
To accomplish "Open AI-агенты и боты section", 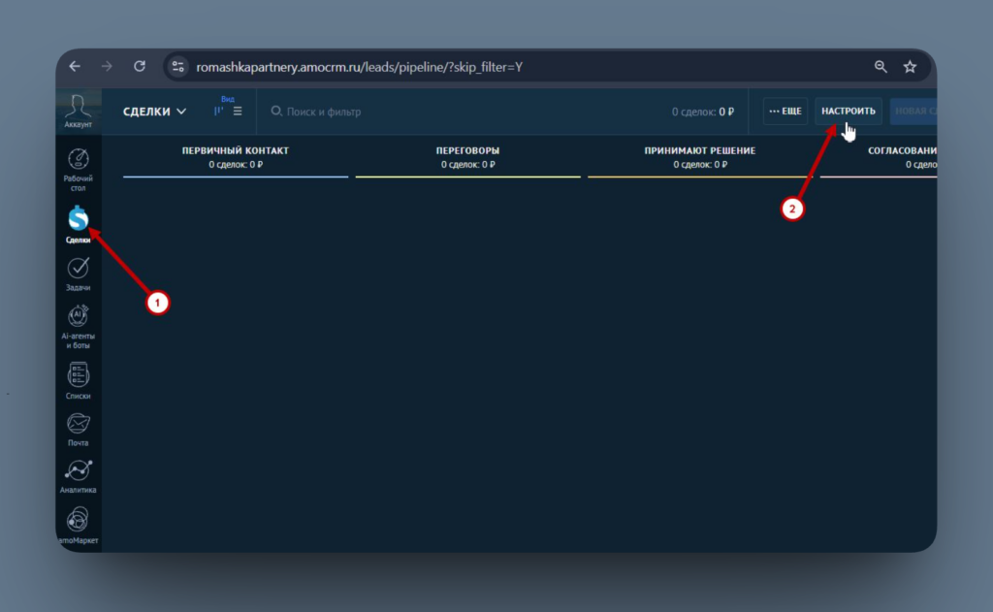I will pos(78,327).
